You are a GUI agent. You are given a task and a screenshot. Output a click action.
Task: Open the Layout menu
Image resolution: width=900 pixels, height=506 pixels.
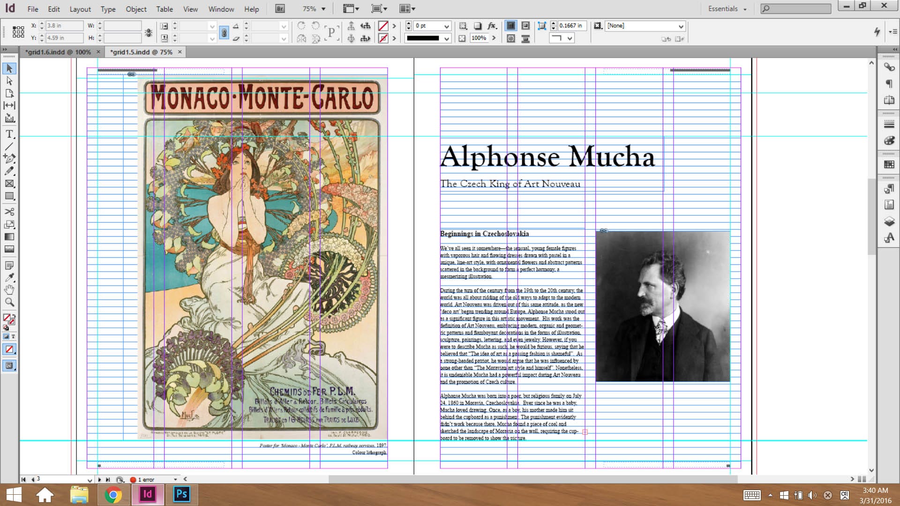[x=80, y=9]
